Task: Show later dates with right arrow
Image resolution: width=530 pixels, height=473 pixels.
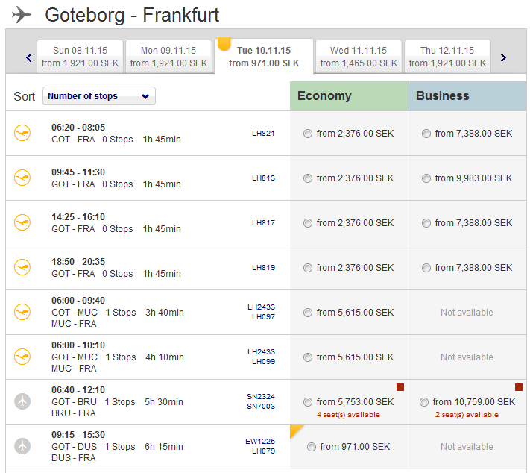Action: tap(504, 57)
